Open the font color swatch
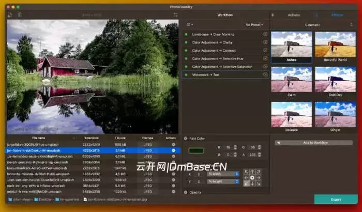This screenshot has height=212, width=362. pyautogui.click(x=196, y=151)
